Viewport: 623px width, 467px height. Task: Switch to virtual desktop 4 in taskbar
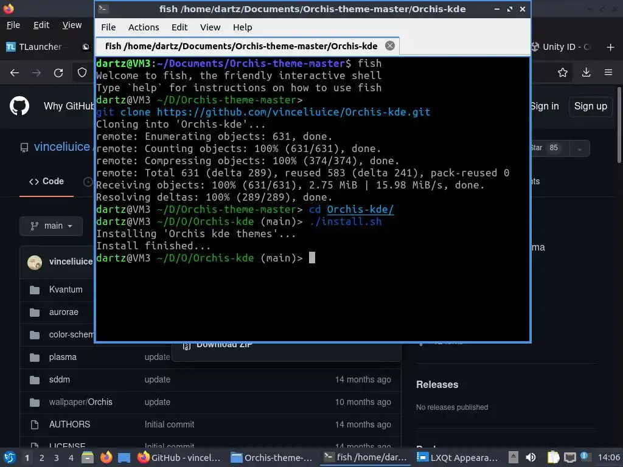(x=71, y=458)
